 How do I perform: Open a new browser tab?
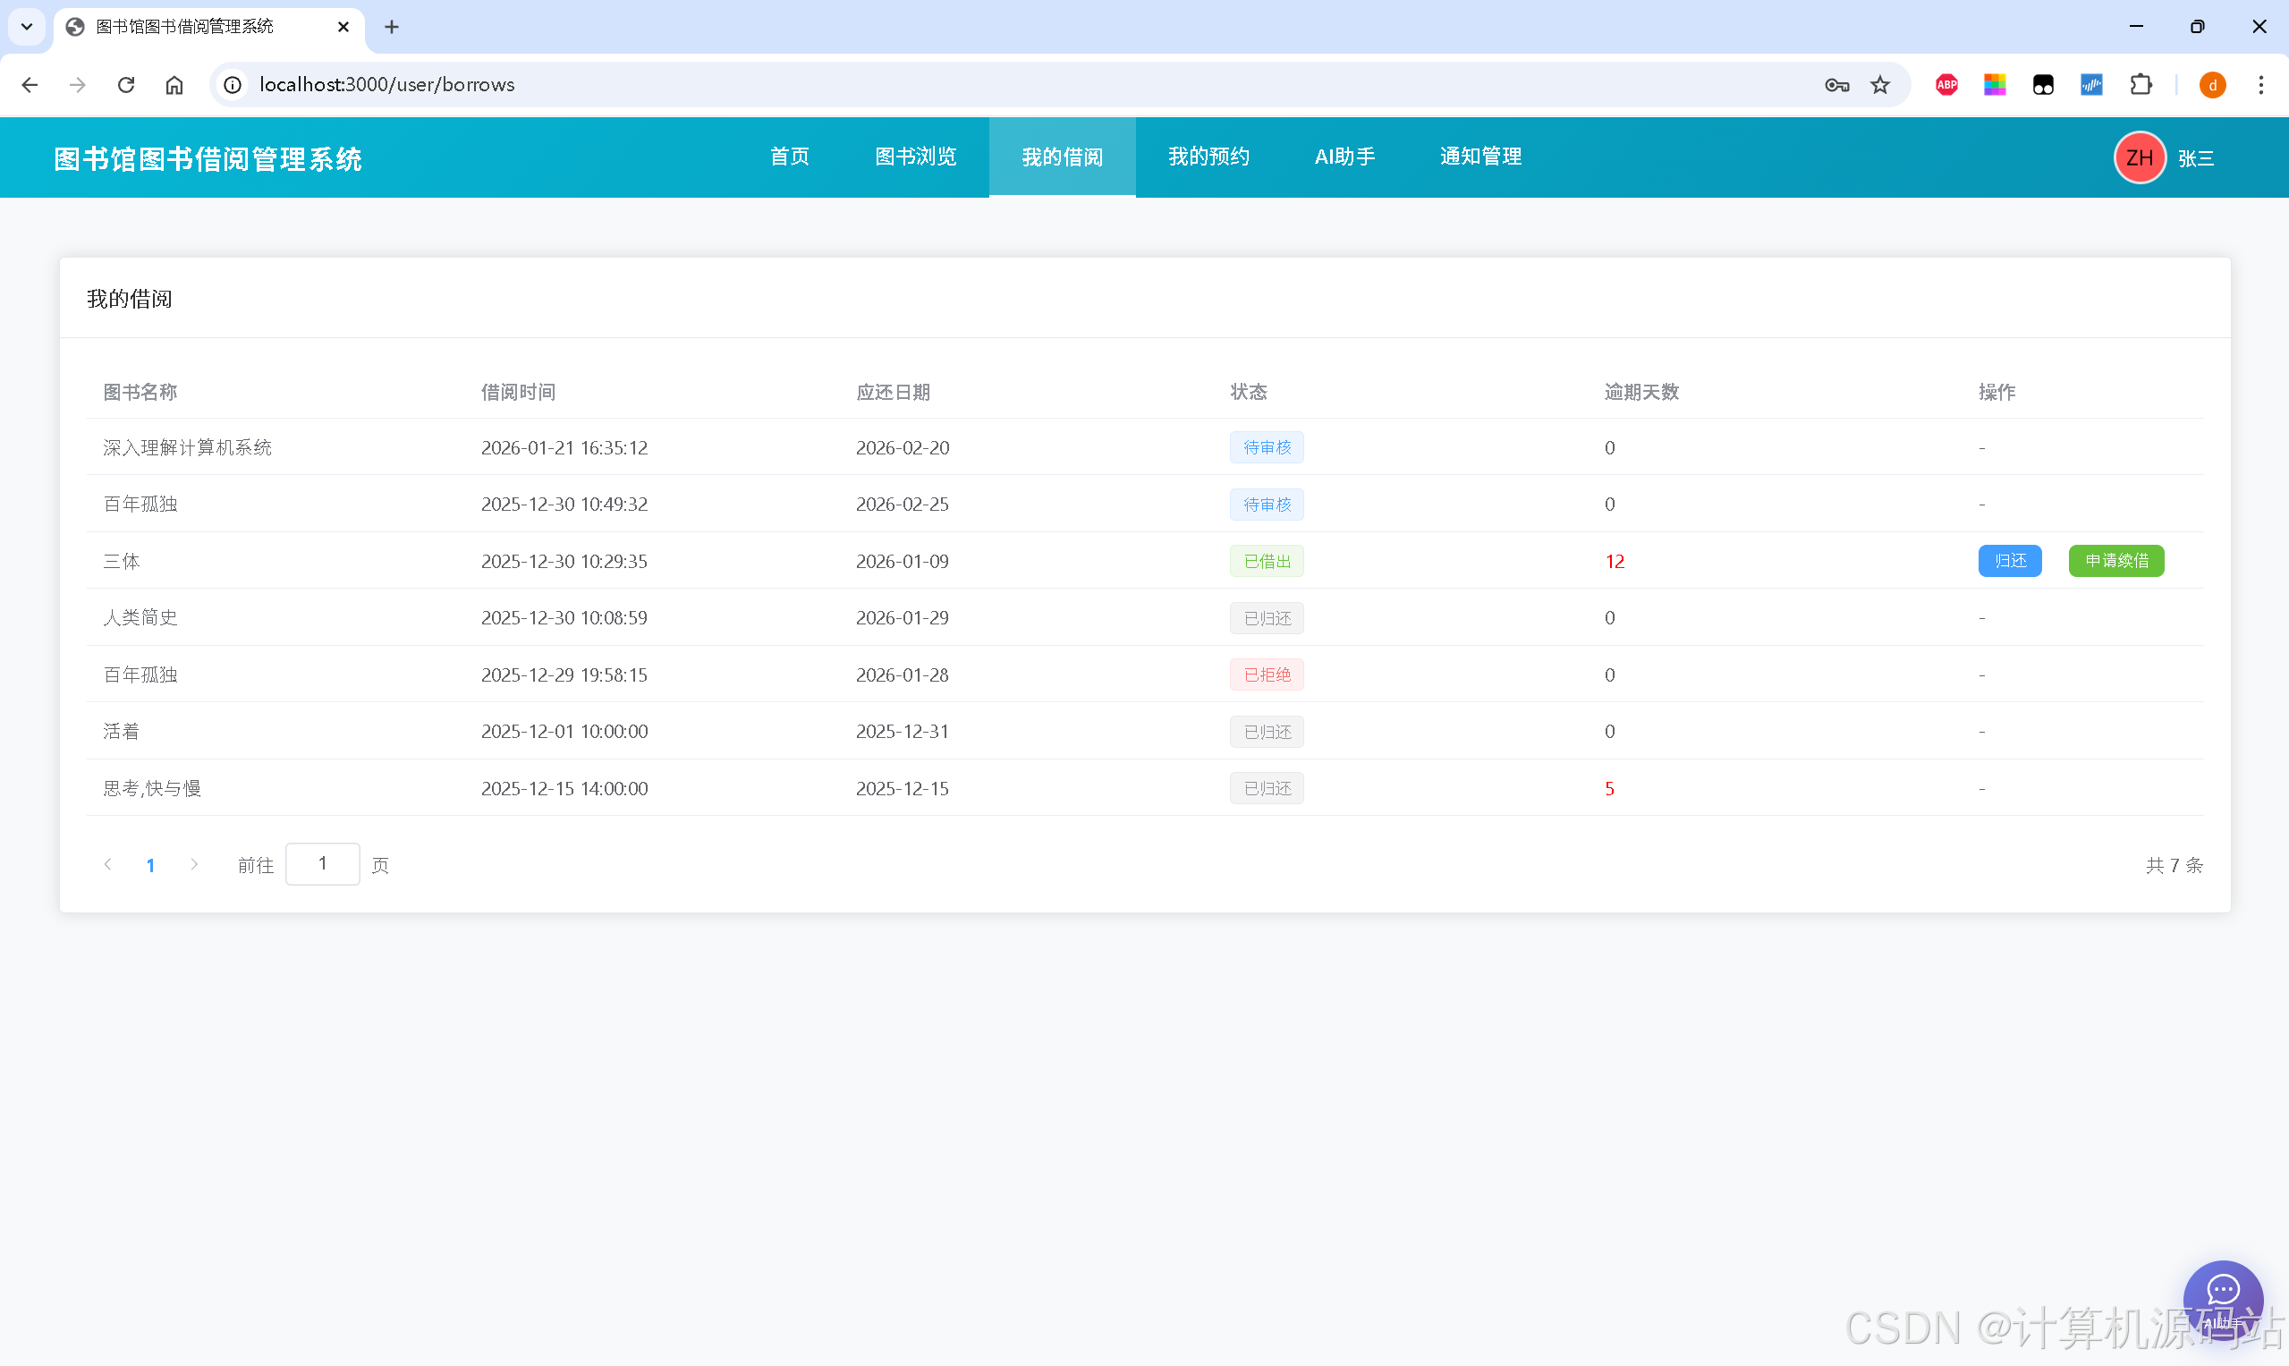(x=392, y=27)
